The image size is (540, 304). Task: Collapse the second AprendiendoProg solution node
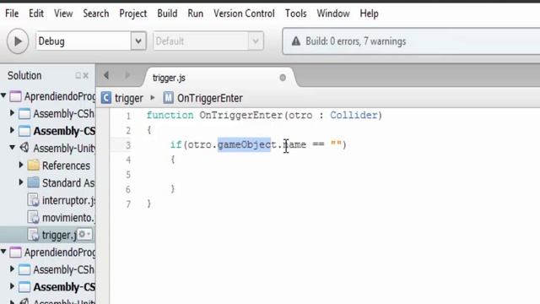click(3, 252)
